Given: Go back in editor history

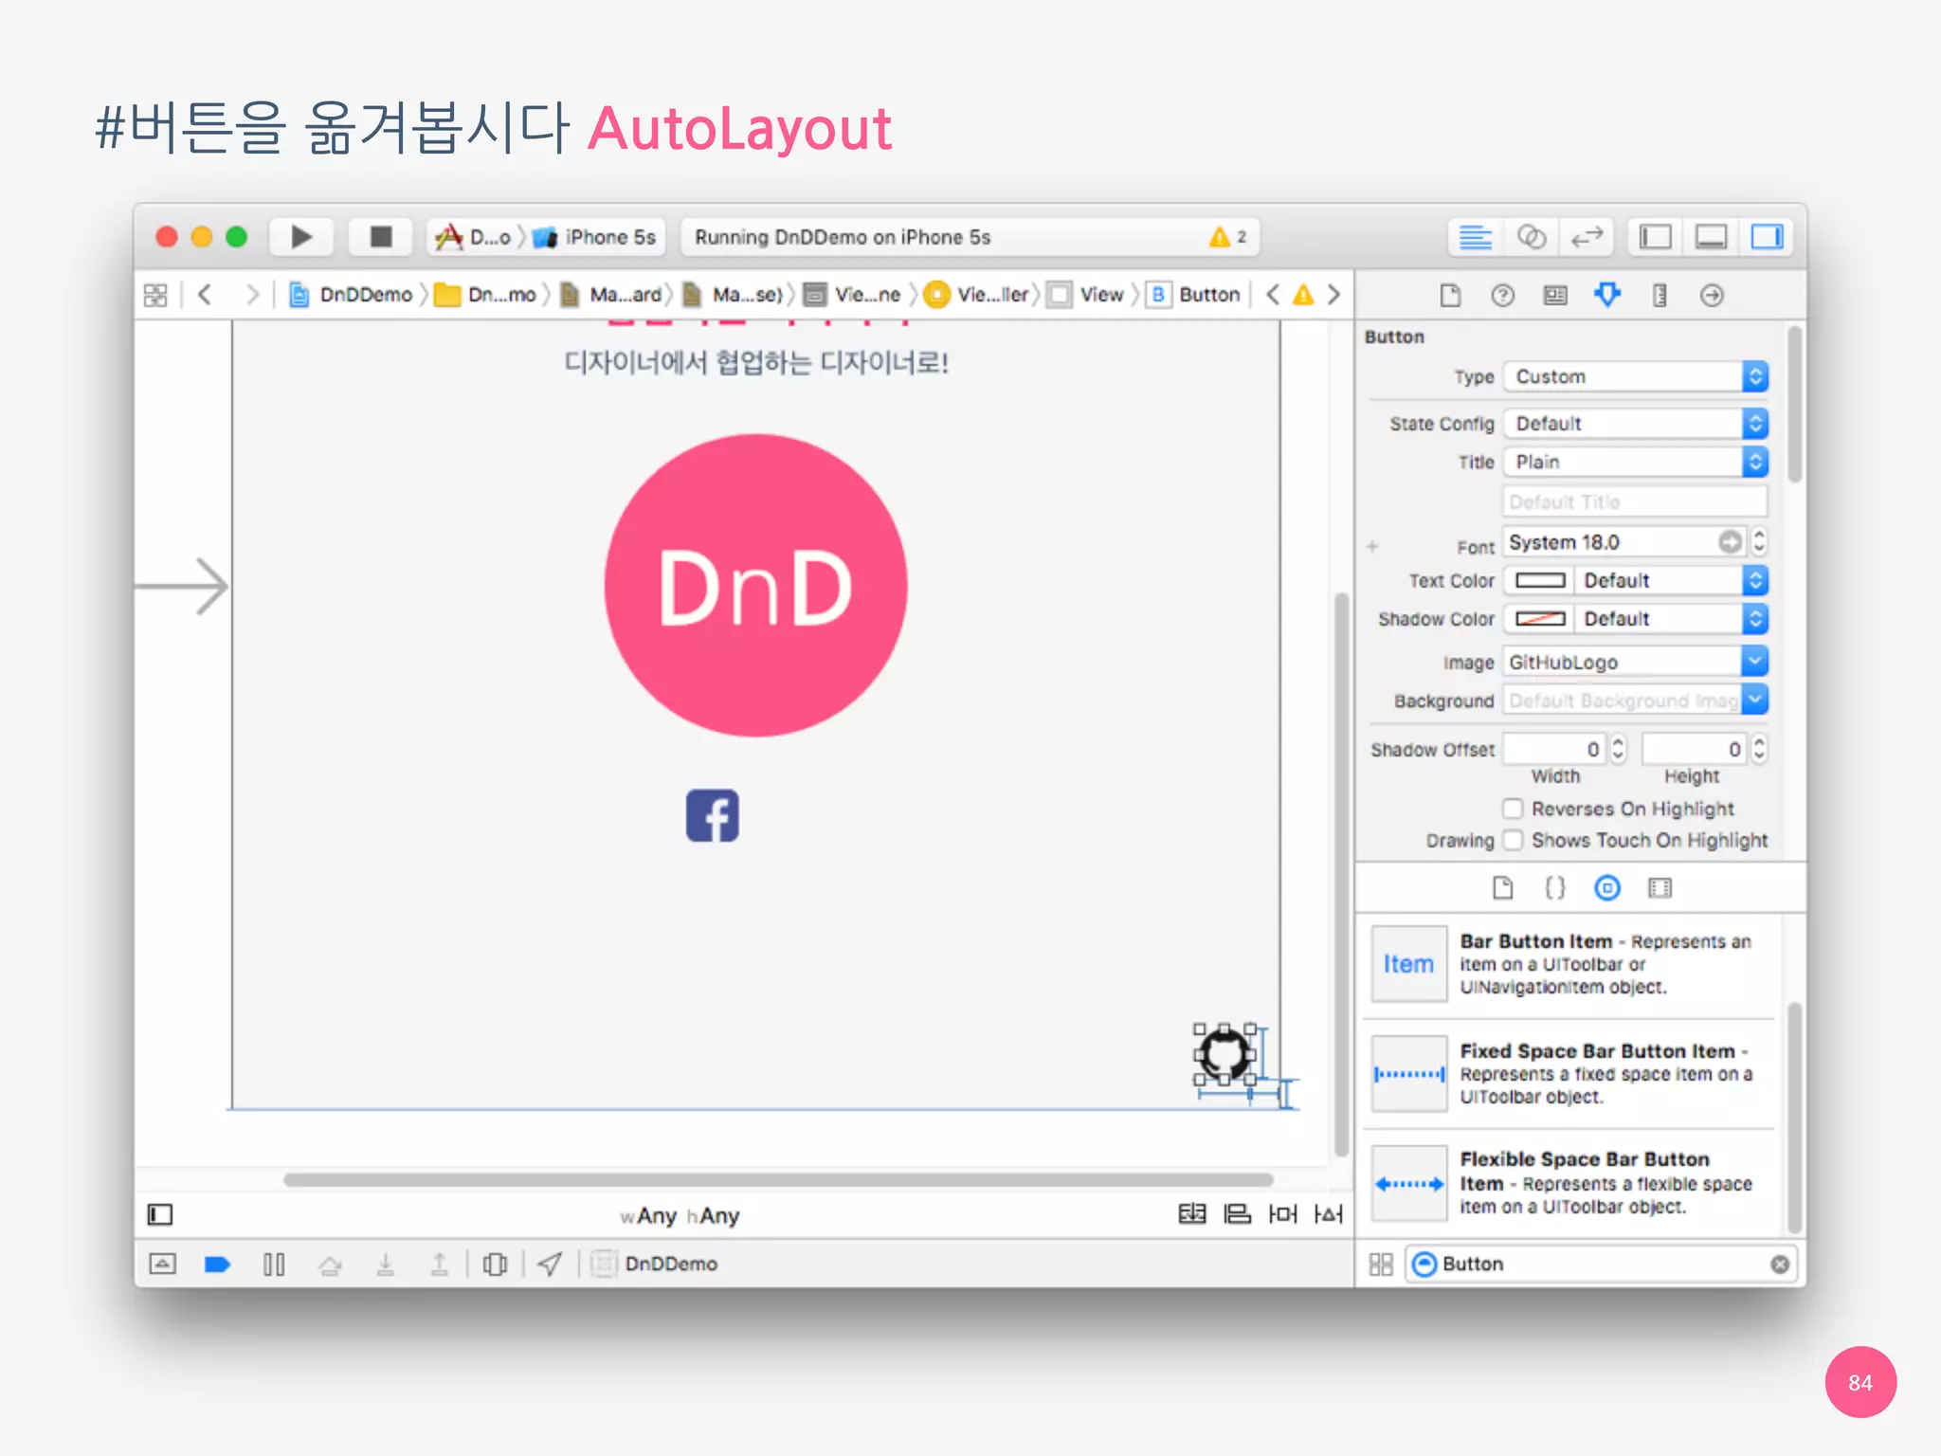Looking at the screenshot, I should click(204, 295).
